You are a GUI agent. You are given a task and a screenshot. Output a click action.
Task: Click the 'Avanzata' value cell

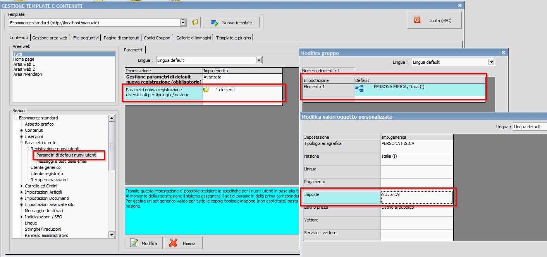(x=242, y=80)
